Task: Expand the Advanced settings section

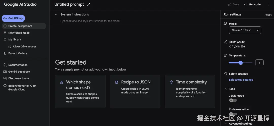Action: click(x=226, y=124)
